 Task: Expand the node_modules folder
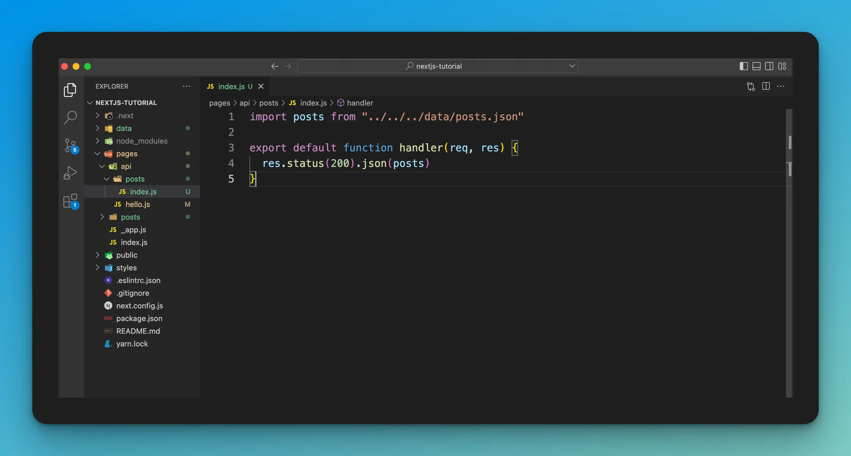142,141
